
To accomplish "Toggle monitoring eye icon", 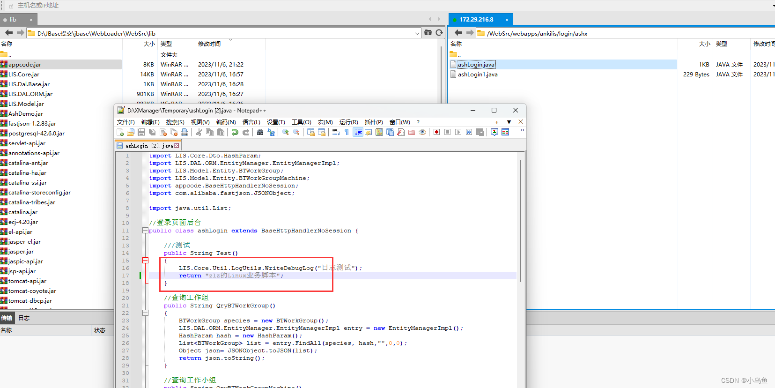I will pos(422,133).
